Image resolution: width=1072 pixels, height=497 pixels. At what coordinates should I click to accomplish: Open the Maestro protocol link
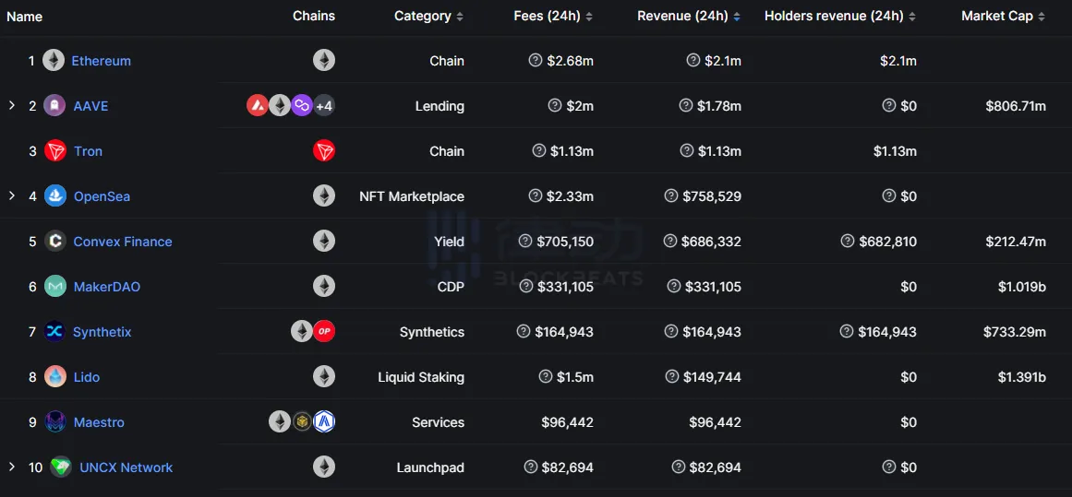click(x=99, y=422)
